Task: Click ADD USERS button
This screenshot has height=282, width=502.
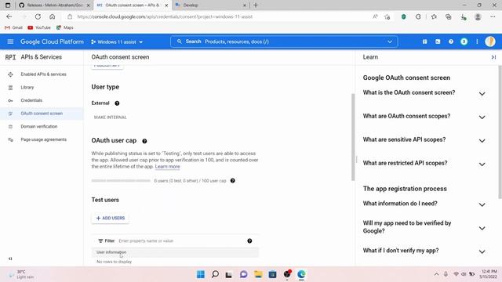Action: point(110,218)
